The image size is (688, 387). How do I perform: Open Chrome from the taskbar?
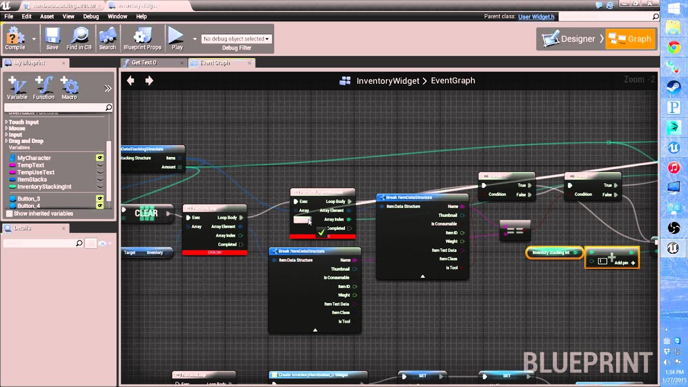click(673, 48)
